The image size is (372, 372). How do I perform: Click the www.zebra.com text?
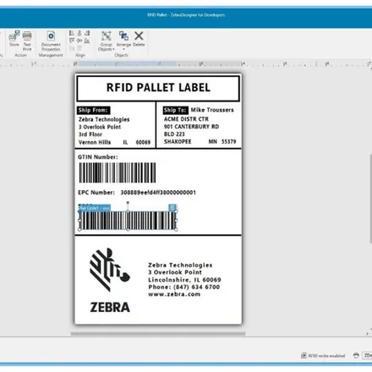tap(174, 294)
